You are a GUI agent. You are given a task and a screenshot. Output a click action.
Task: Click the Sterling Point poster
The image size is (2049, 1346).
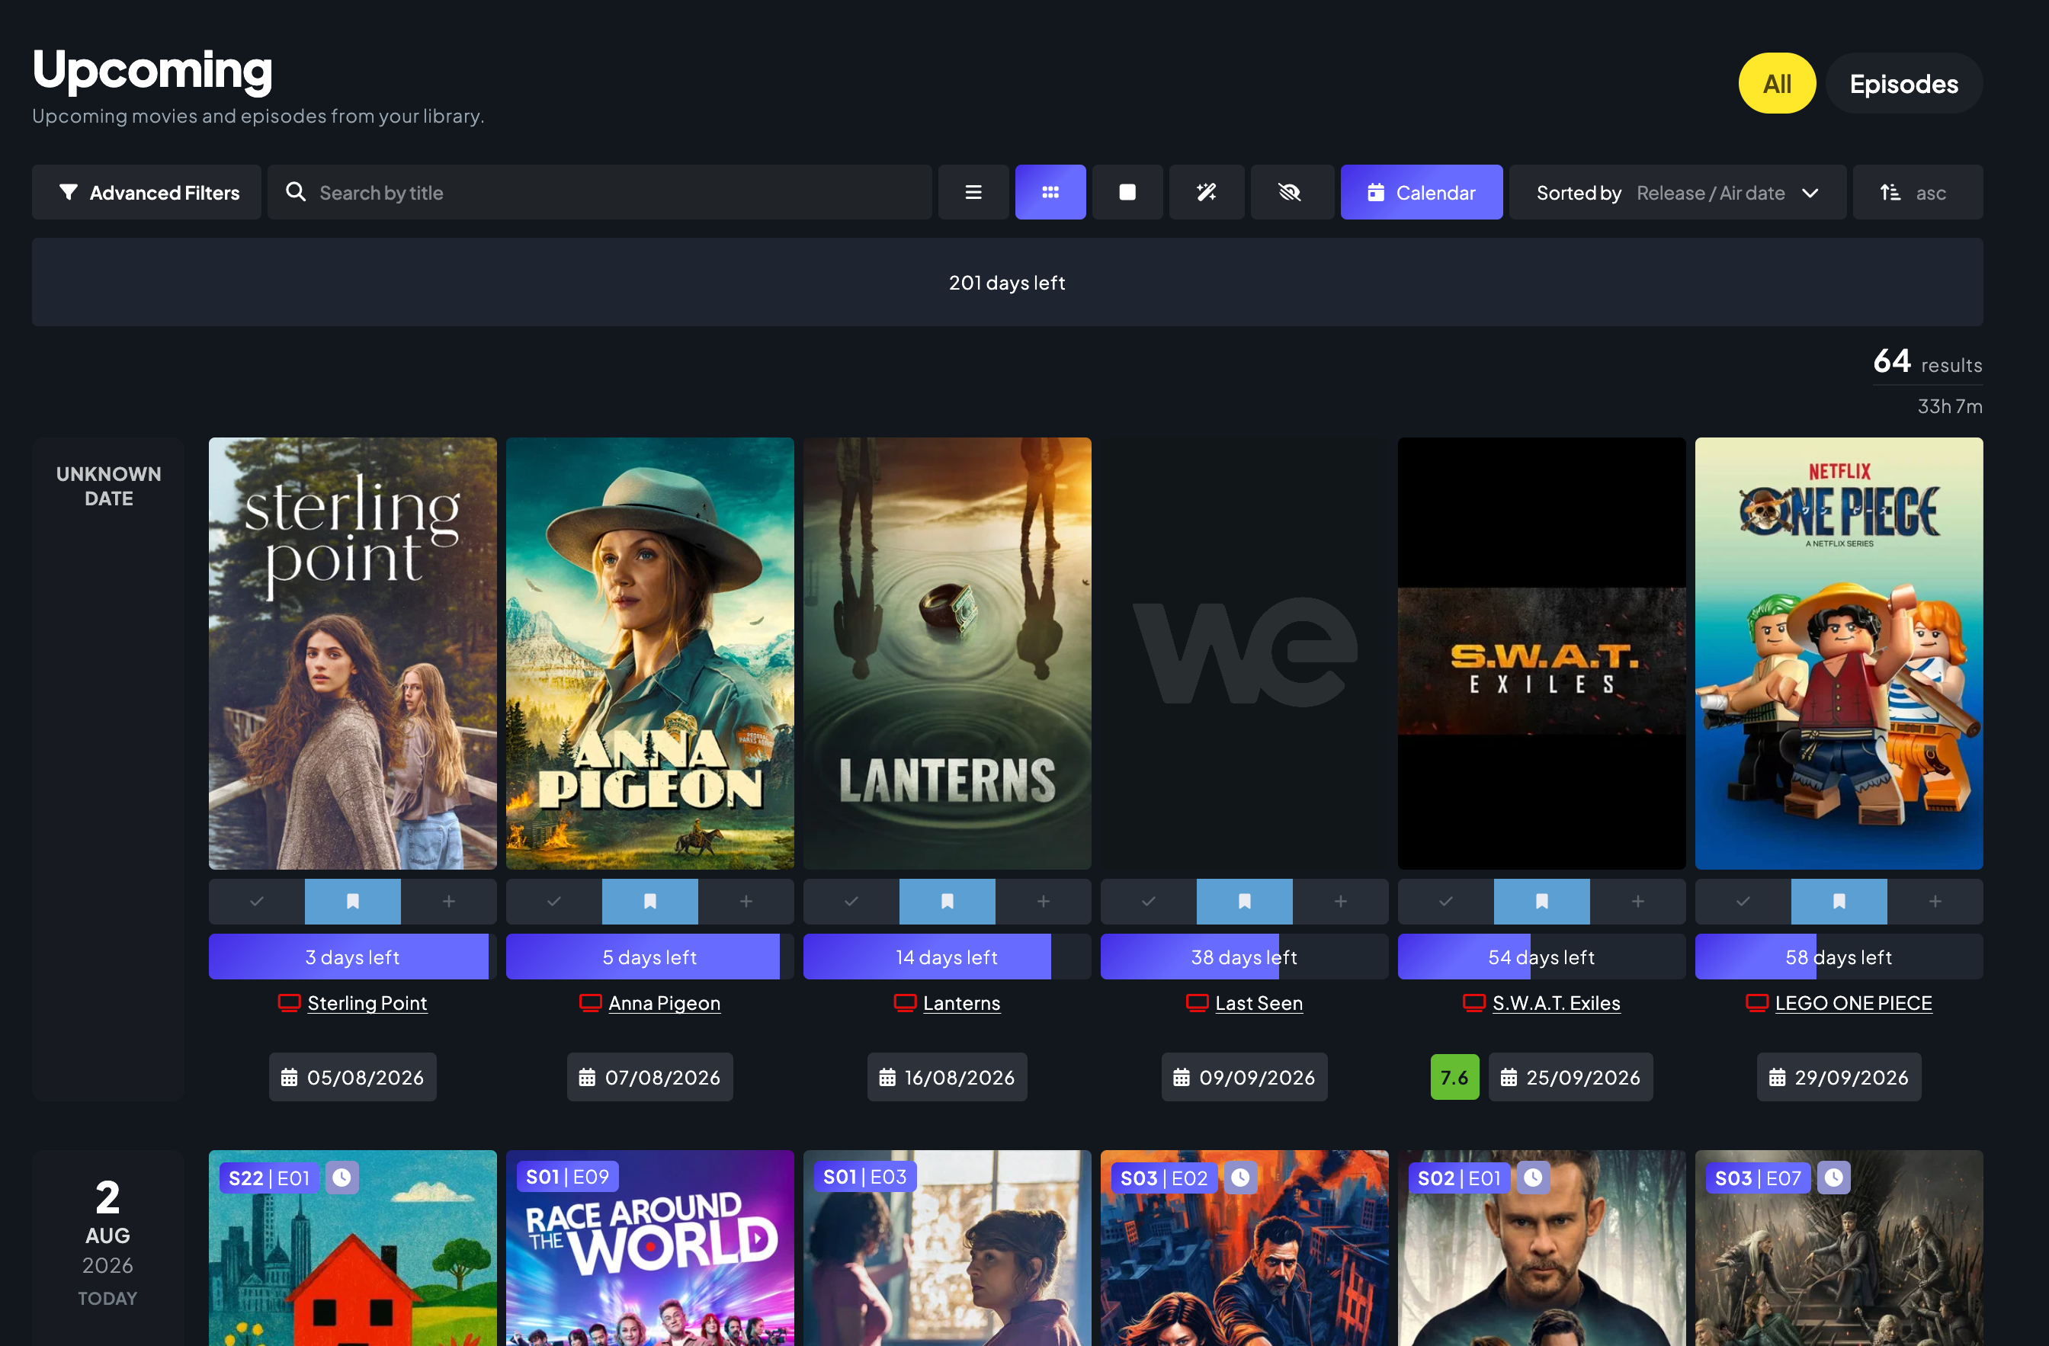pyautogui.click(x=353, y=653)
